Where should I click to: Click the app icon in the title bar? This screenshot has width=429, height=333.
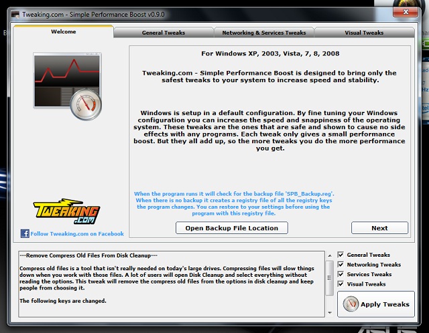(15, 15)
